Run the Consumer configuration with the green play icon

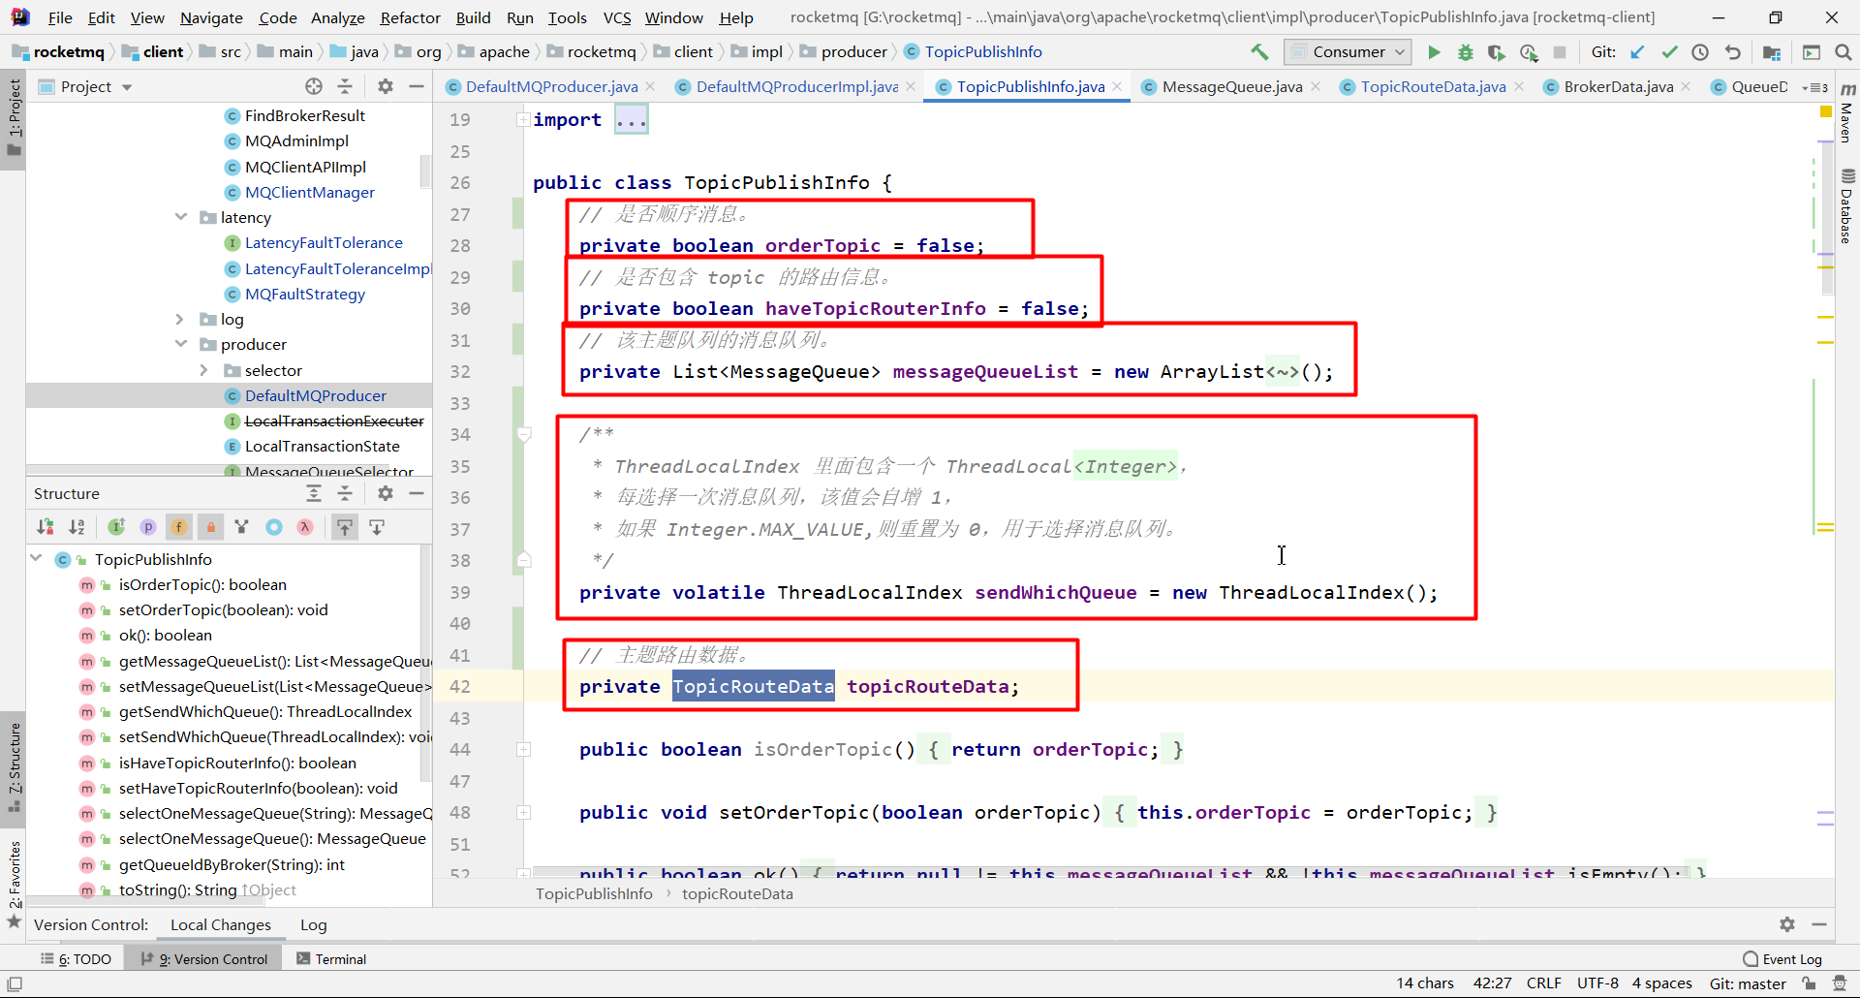tap(1435, 52)
